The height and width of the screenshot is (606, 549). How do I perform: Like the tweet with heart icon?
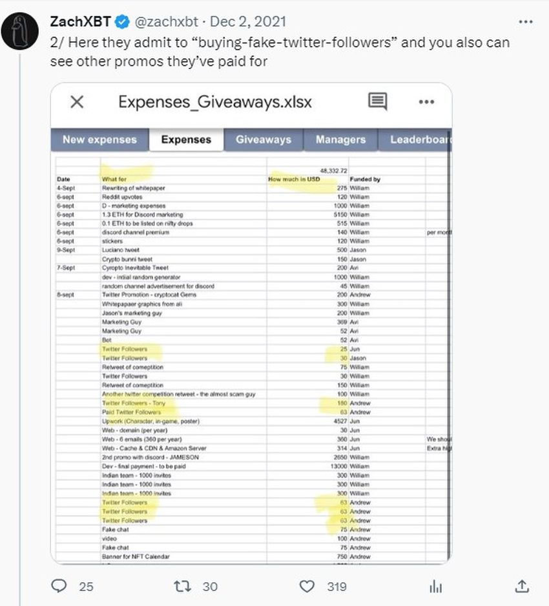[x=307, y=586]
